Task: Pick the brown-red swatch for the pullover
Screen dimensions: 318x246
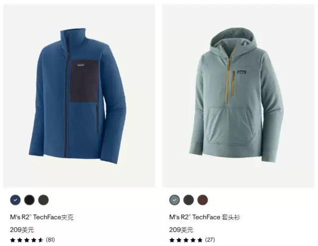Action: (x=203, y=200)
